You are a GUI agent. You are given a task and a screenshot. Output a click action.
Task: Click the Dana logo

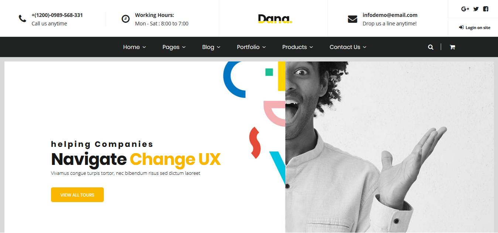275,19
